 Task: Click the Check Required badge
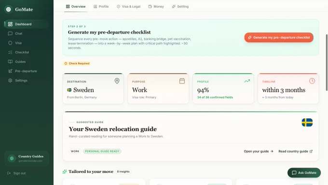pos(77,63)
